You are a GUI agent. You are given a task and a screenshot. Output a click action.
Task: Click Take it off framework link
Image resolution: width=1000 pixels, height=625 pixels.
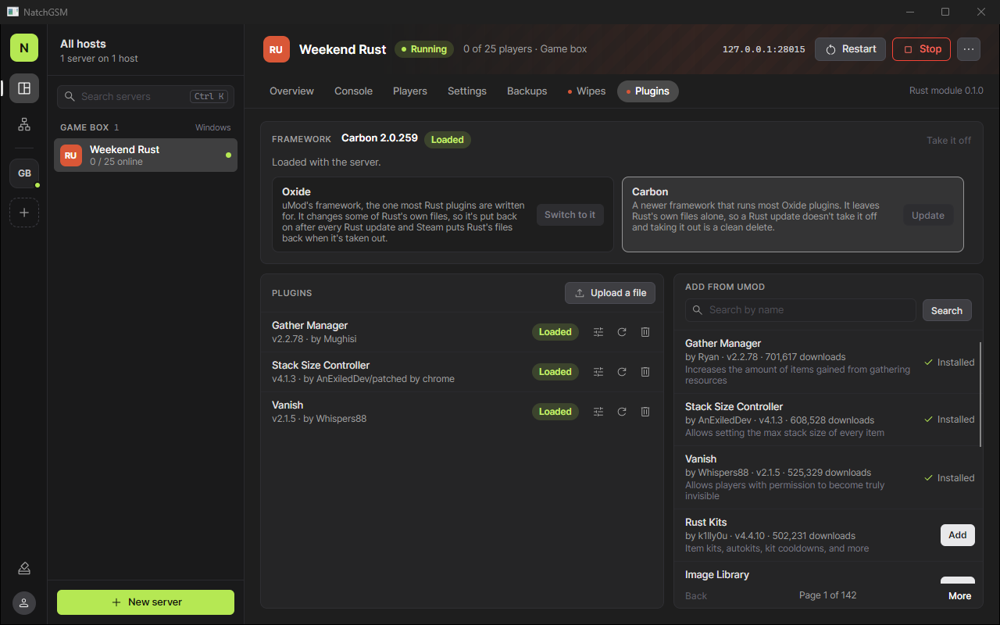[x=949, y=141]
